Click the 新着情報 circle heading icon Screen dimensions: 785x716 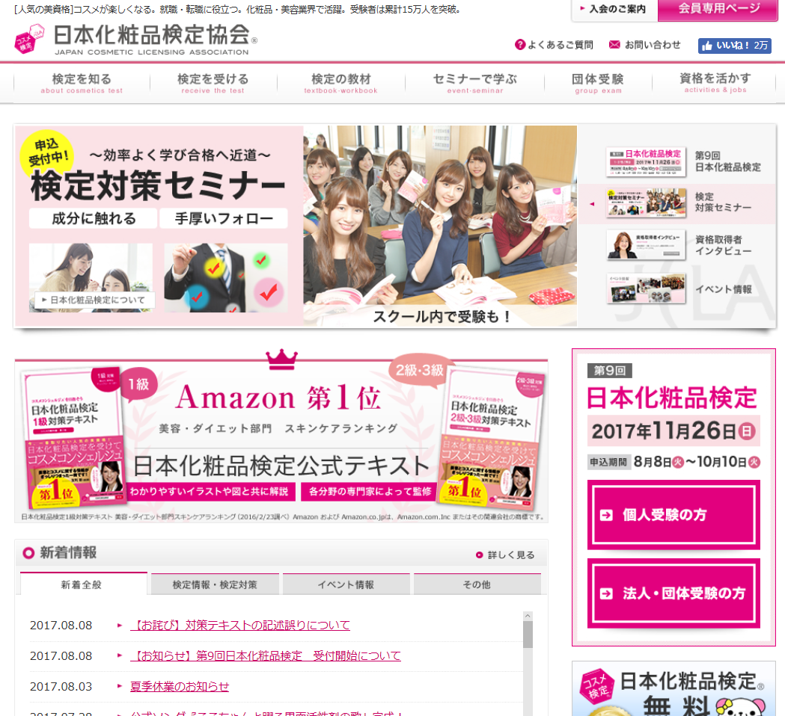click(x=28, y=553)
